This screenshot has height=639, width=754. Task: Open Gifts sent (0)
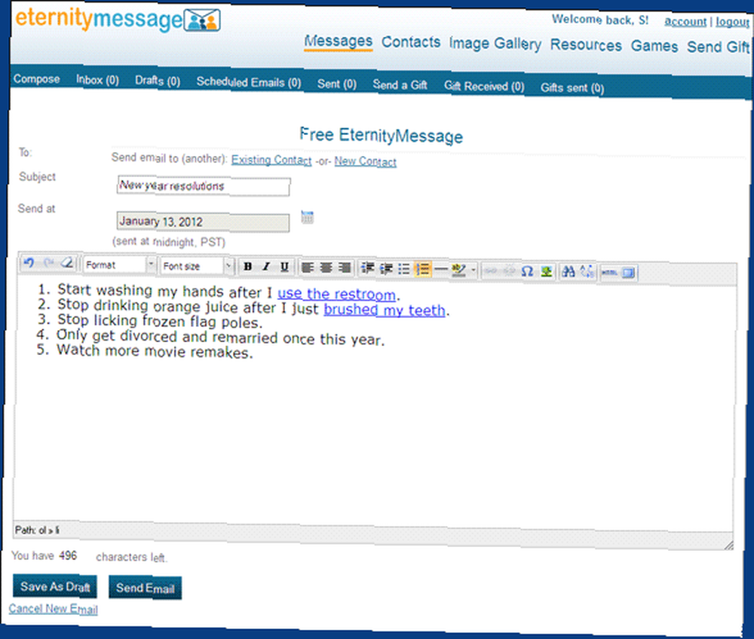pyautogui.click(x=572, y=88)
